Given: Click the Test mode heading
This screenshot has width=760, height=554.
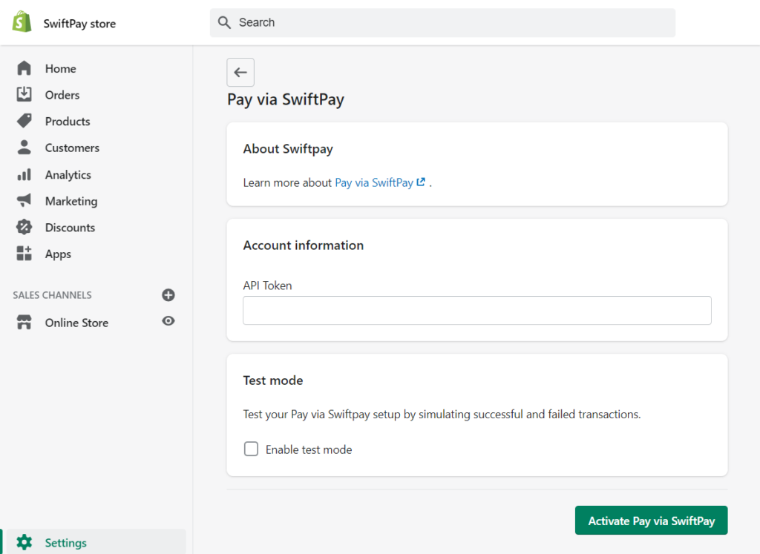Looking at the screenshot, I should click(x=273, y=380).
